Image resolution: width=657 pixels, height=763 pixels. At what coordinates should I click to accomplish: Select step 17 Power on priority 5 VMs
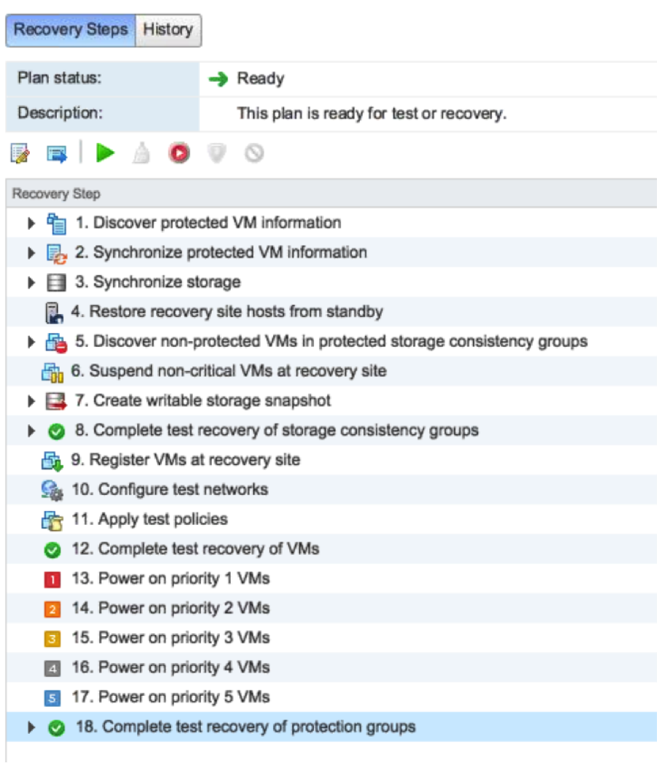(x=170, y=697)
